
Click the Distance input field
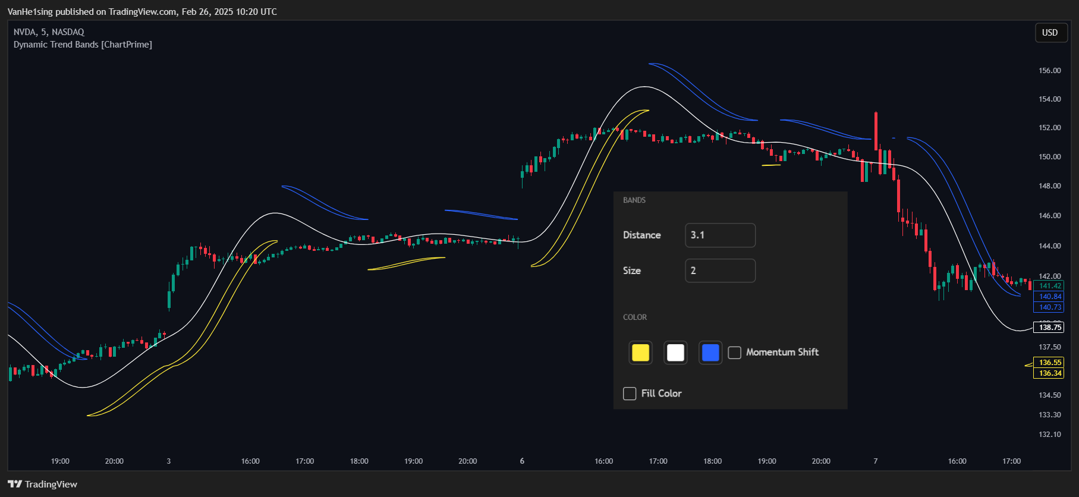(x=720, y=235)
